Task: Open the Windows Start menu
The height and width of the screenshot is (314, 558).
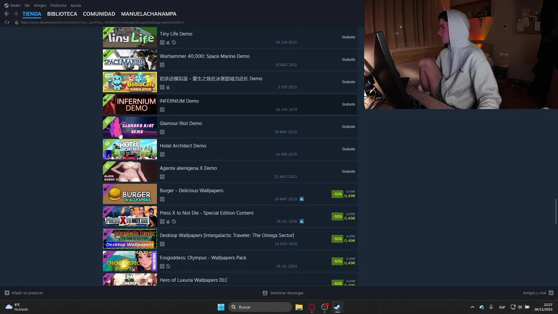Action: [221, 307]
